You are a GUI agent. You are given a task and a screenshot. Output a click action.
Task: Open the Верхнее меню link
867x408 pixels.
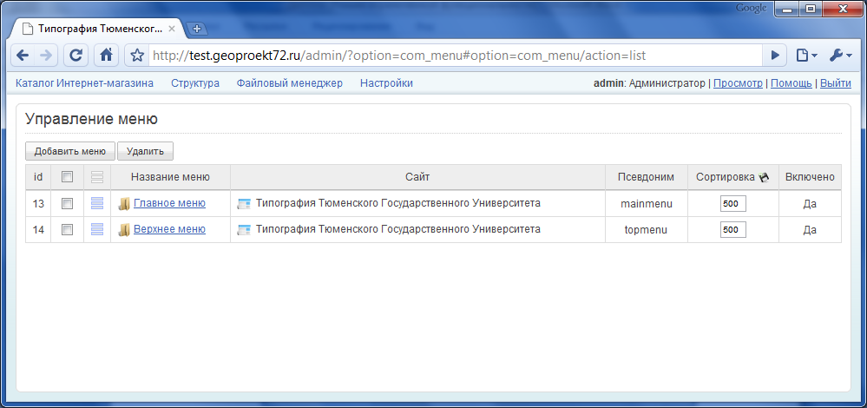coord(170,229)
